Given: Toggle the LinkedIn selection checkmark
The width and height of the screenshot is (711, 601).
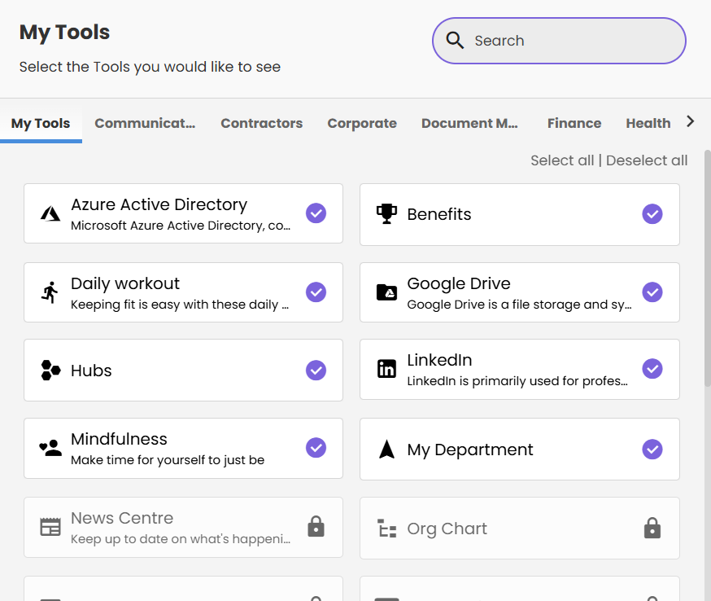Looking at the screenshot, I should (x=652, y=369).
